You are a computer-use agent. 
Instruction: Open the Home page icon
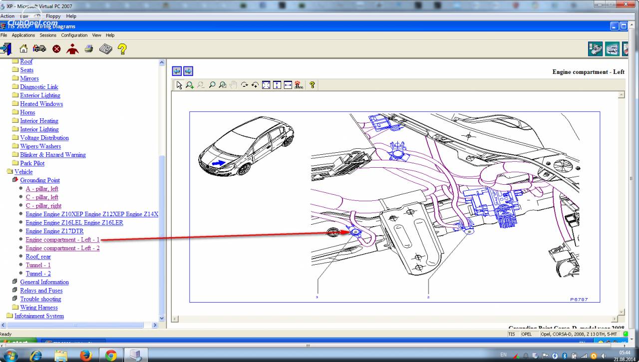click(x=23, y=49)
